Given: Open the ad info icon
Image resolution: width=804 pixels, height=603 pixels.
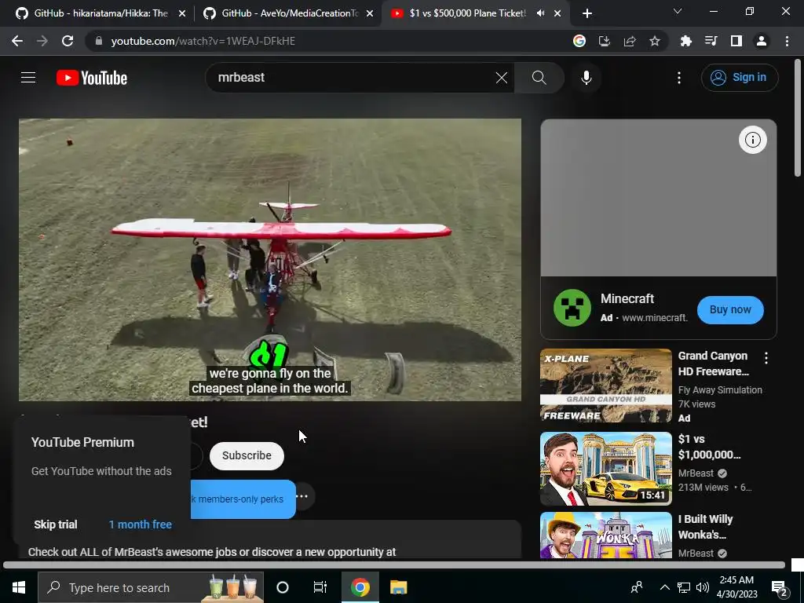Looking at the screenshot, I should point(752,140).
